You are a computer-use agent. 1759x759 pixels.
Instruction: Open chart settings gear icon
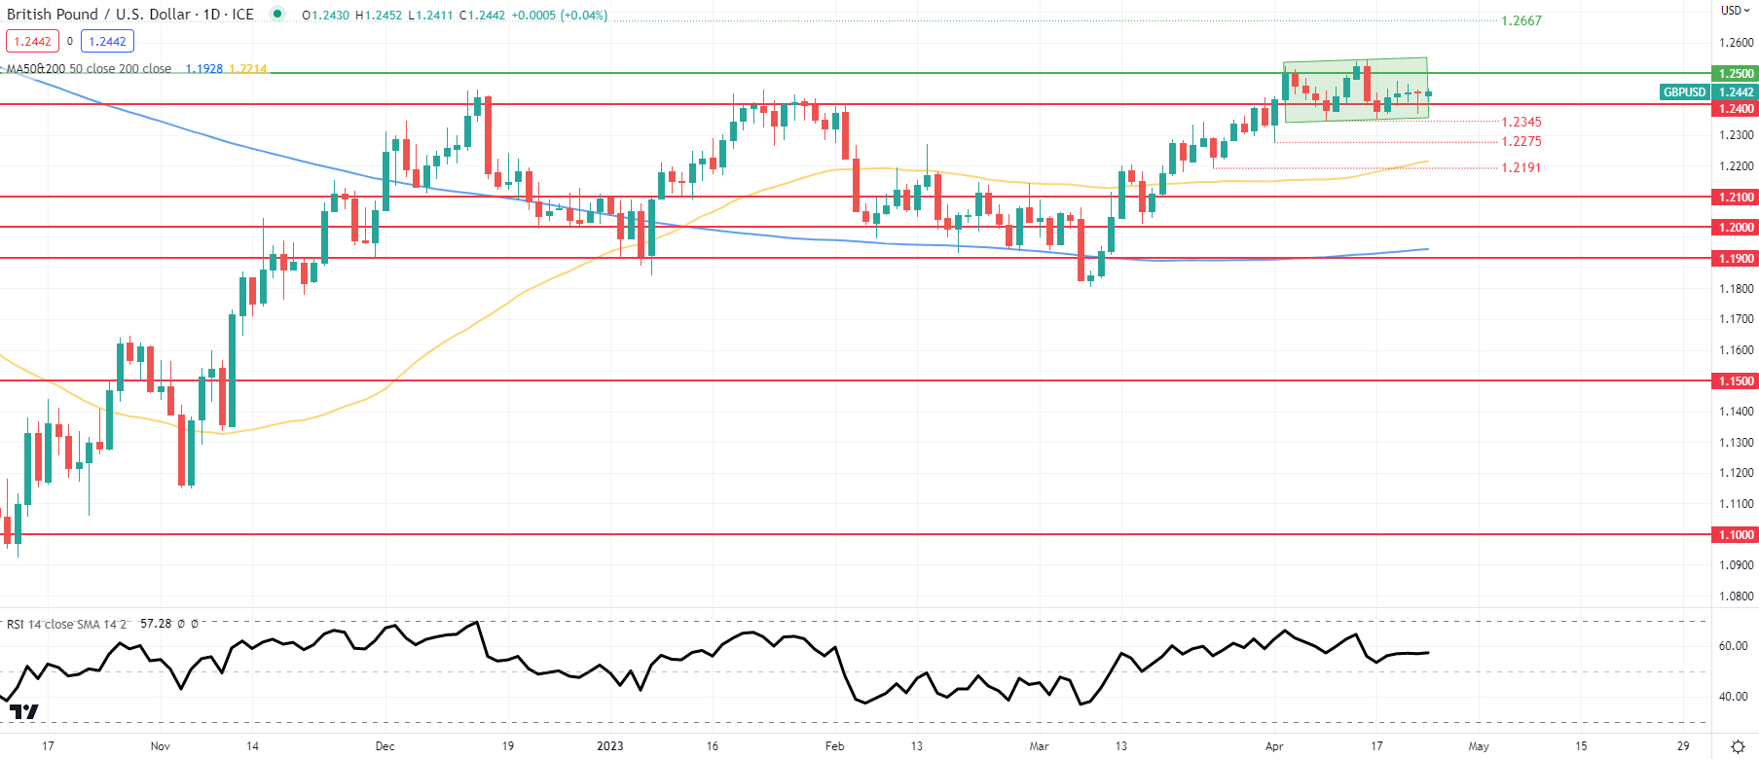click(x=1738, y=746)
